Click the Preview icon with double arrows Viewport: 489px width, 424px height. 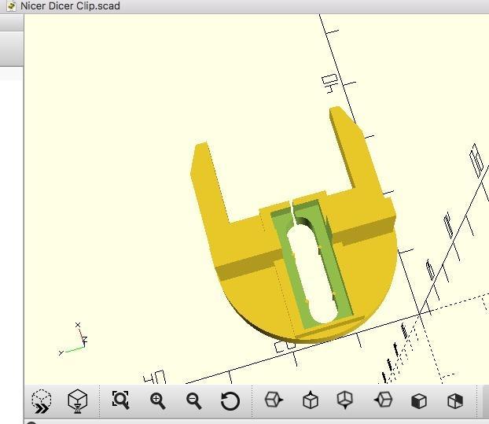[x=42, y=401]
